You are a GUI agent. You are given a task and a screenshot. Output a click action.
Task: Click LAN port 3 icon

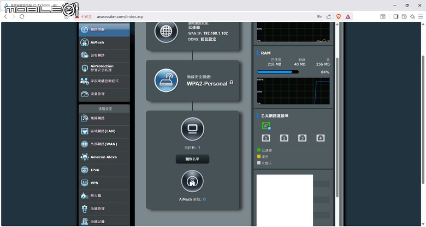pos(302,138)
